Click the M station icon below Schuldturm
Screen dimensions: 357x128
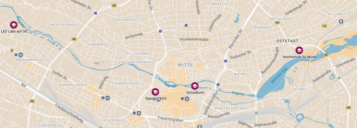(x=187, y=99)
